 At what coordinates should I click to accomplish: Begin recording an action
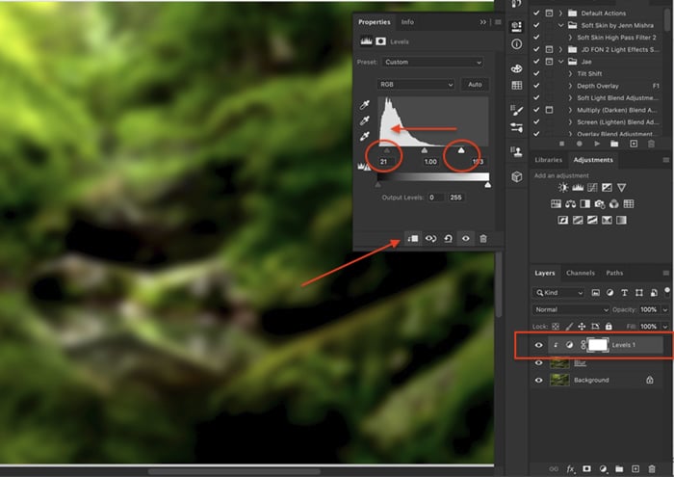[579, 144]
